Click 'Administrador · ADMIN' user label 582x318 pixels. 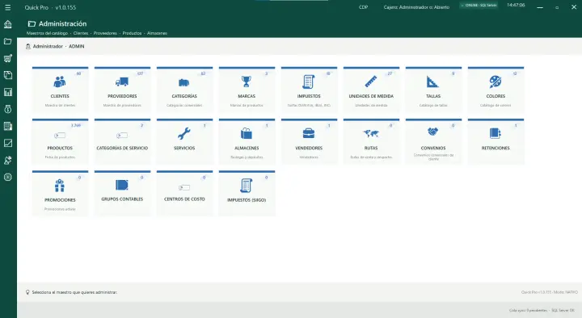[x=59, y=46]
